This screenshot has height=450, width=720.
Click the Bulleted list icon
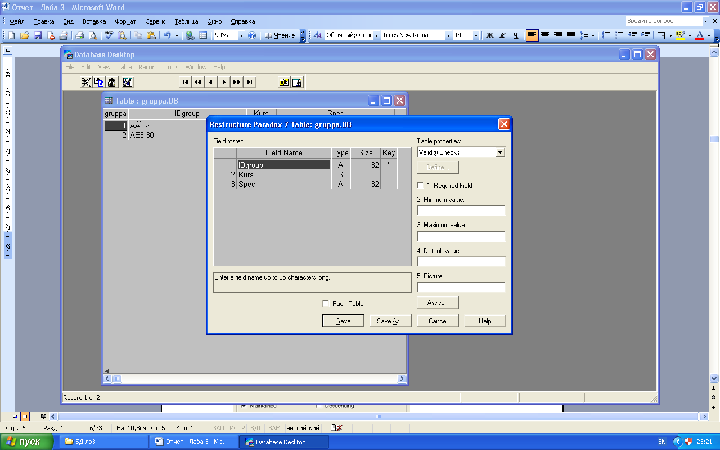point(619,35)
